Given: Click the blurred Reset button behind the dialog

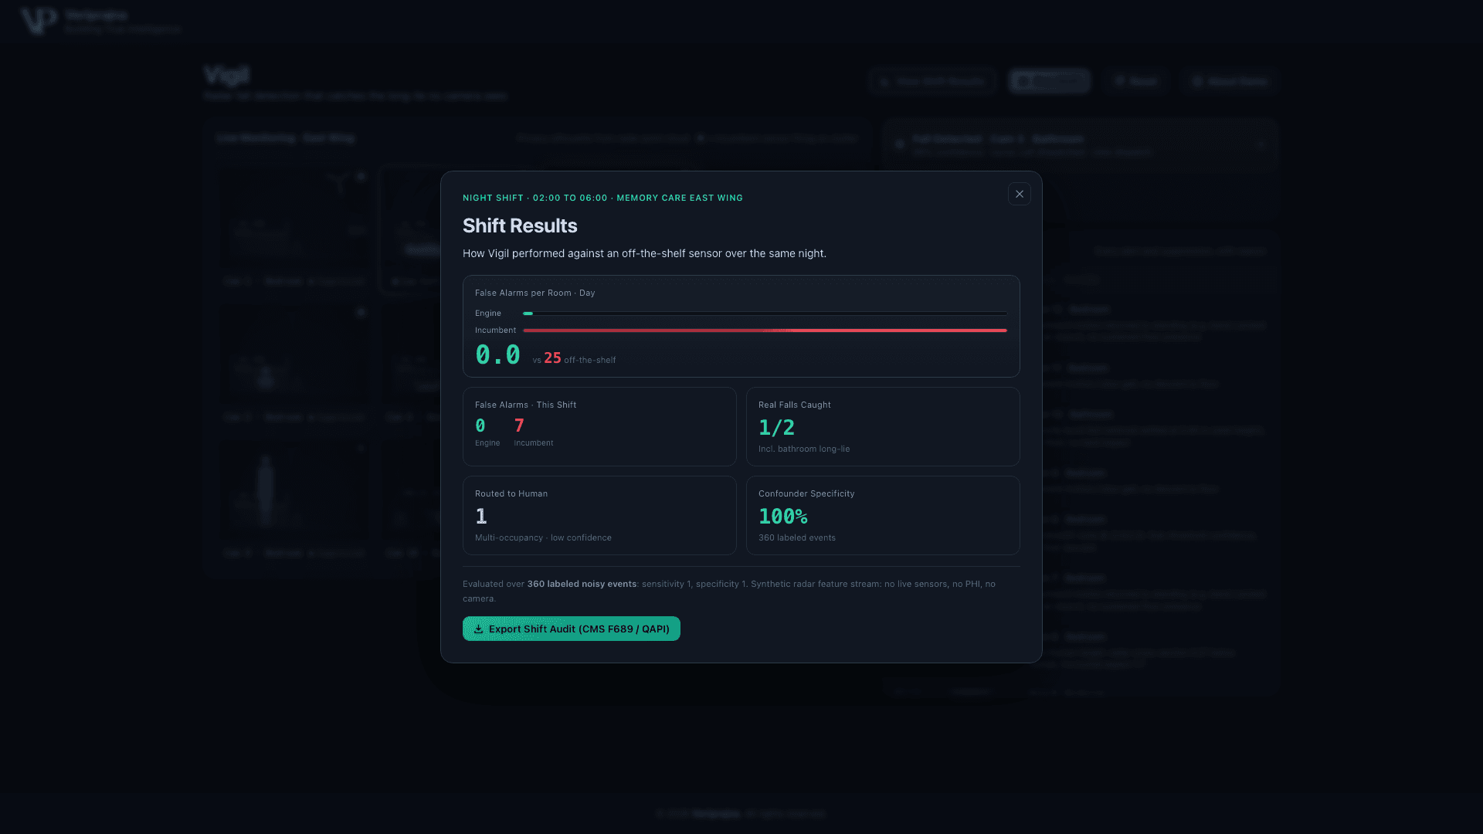Looking at the screenshot, I should [x=1136, y=81].
